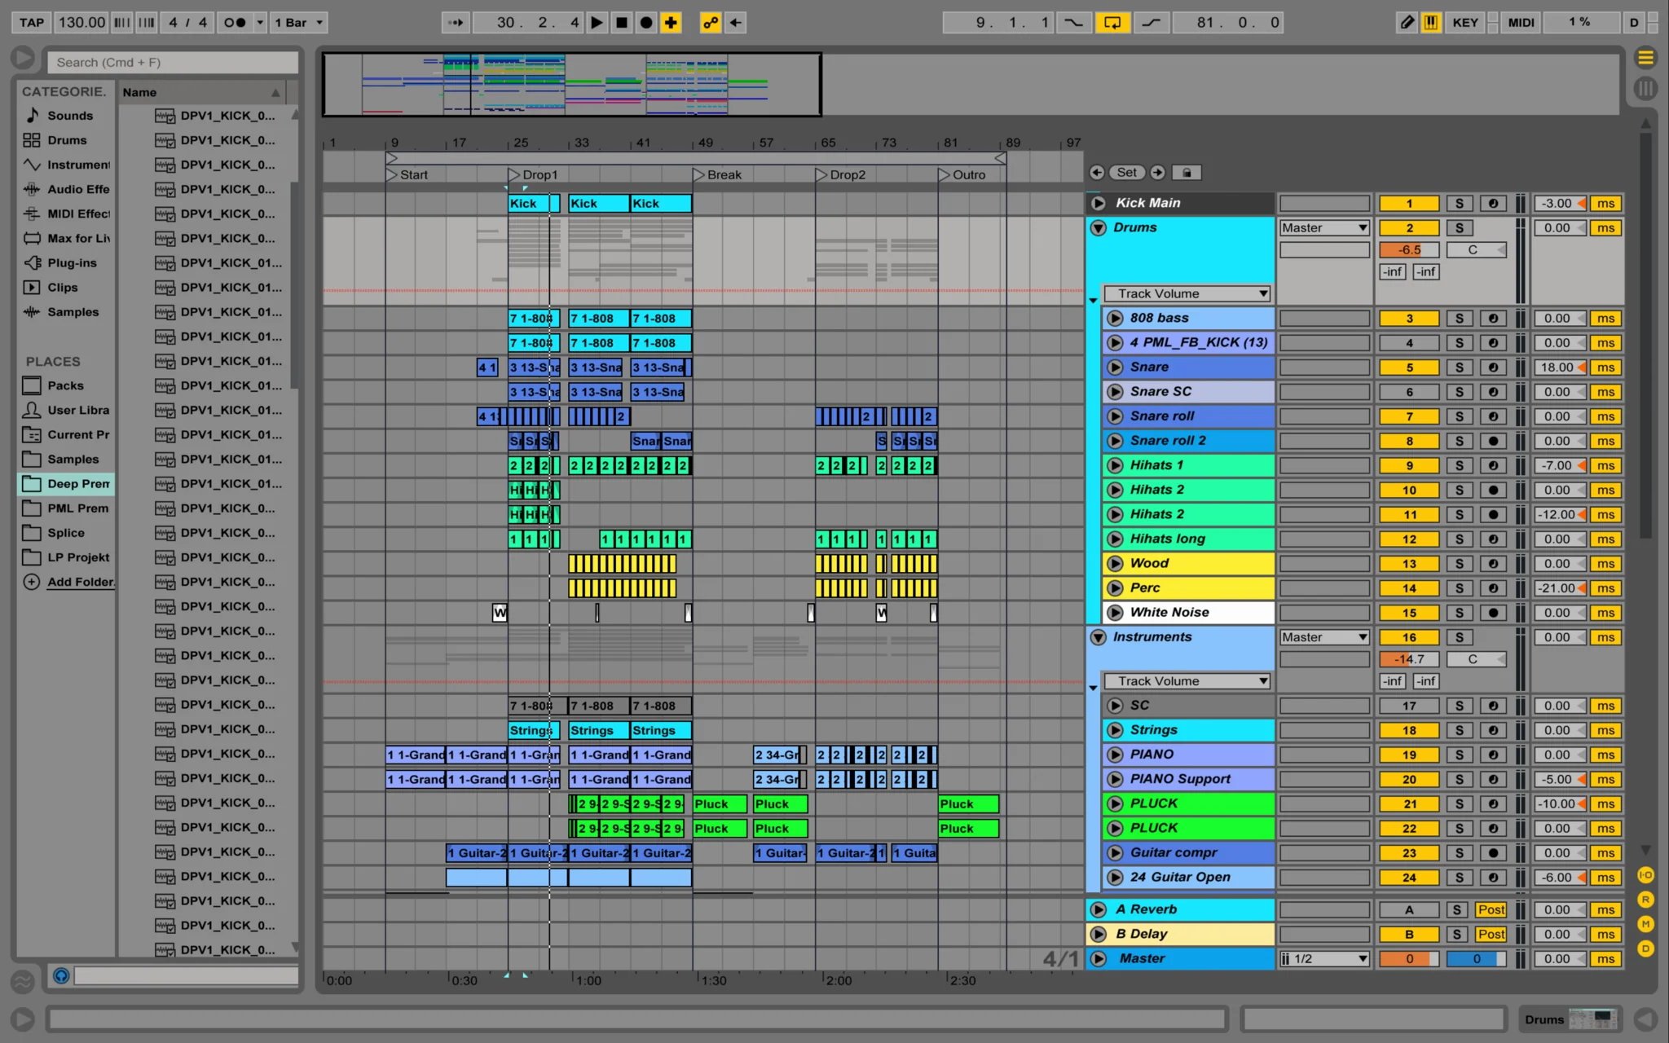Toggle the computer MIDI keyboard icon
Viewport: 1669px width, 1043px height.
tap(1430, 23)
